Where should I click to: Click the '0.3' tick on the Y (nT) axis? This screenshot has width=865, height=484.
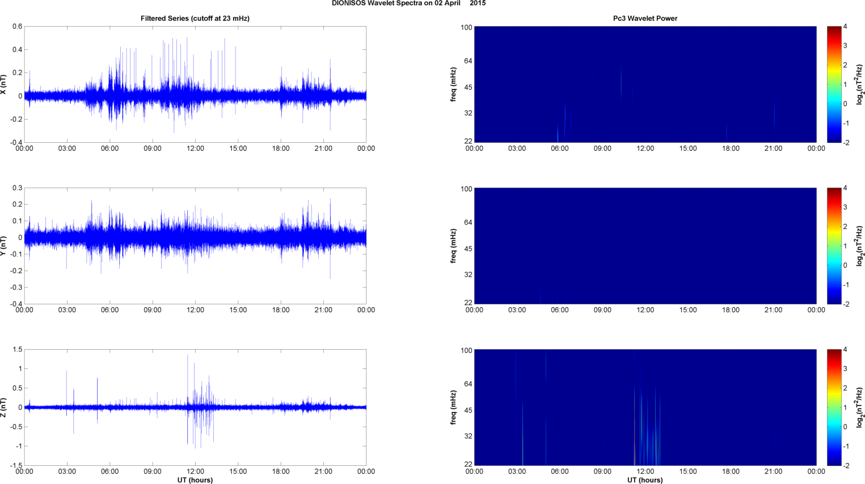pyautogui.click(x=17, y=188)
